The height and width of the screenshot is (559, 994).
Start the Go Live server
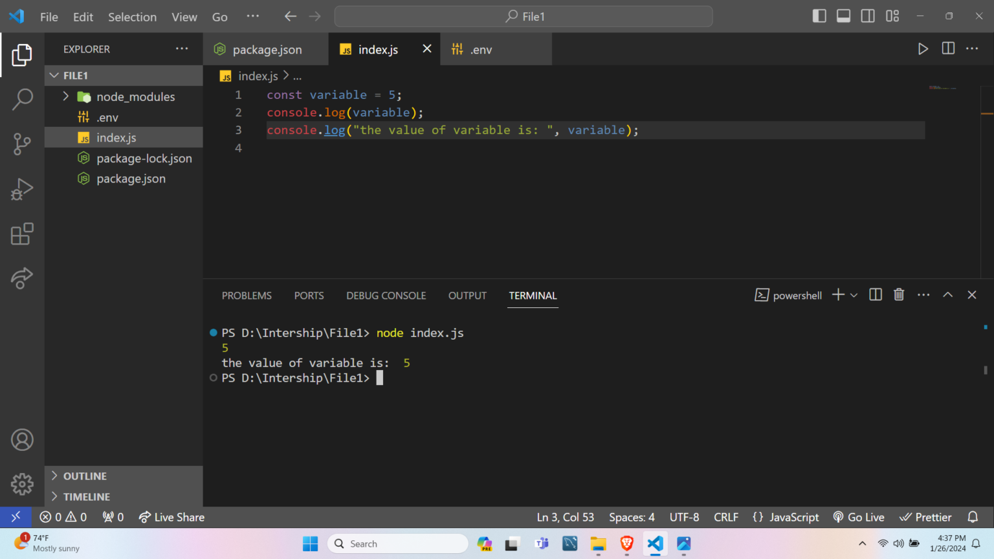point(859,517)
